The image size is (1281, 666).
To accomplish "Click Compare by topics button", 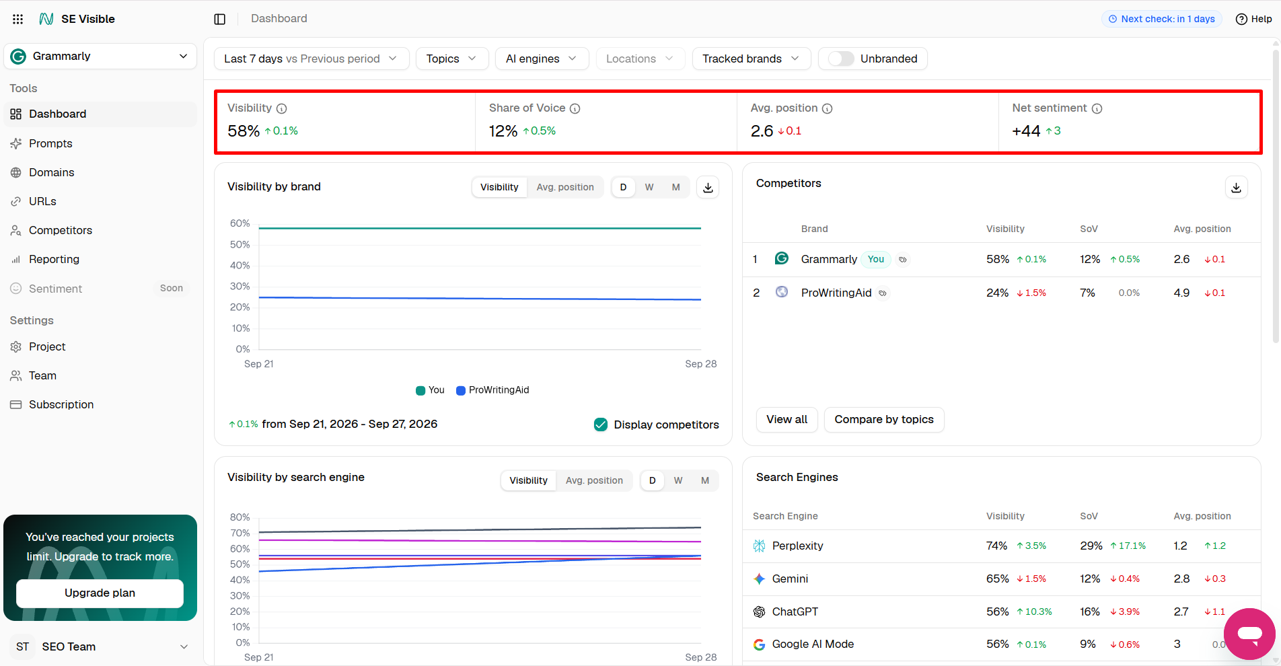I will (x=884, y=420).
